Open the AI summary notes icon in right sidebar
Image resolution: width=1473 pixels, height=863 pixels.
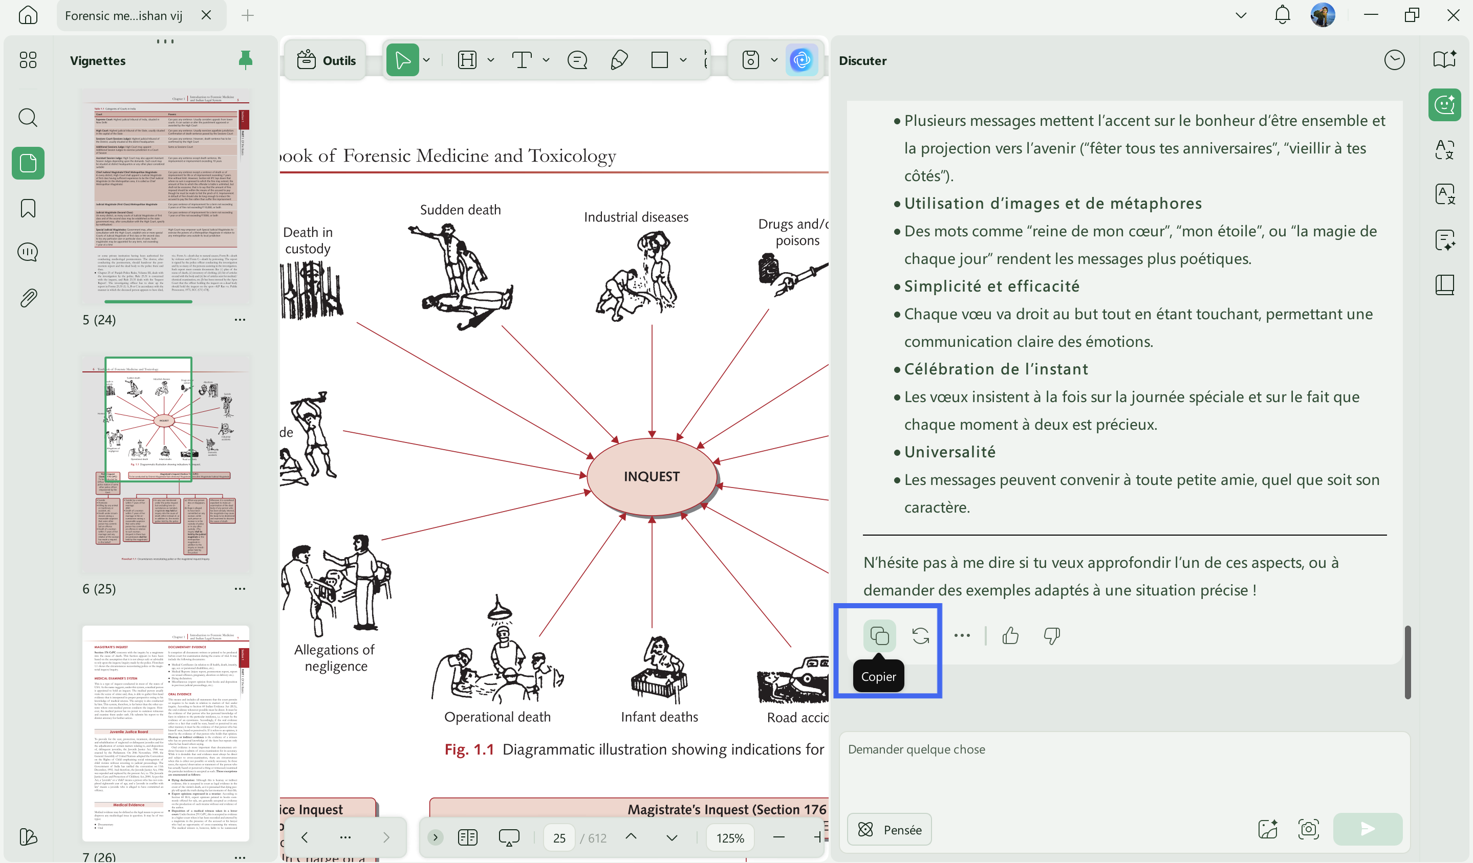click(1444, 240)
